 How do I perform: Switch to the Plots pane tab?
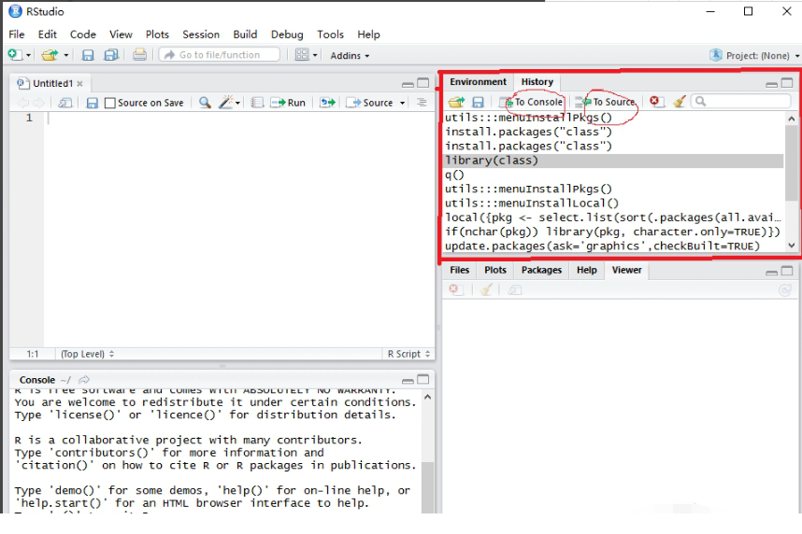coord(495,270)
